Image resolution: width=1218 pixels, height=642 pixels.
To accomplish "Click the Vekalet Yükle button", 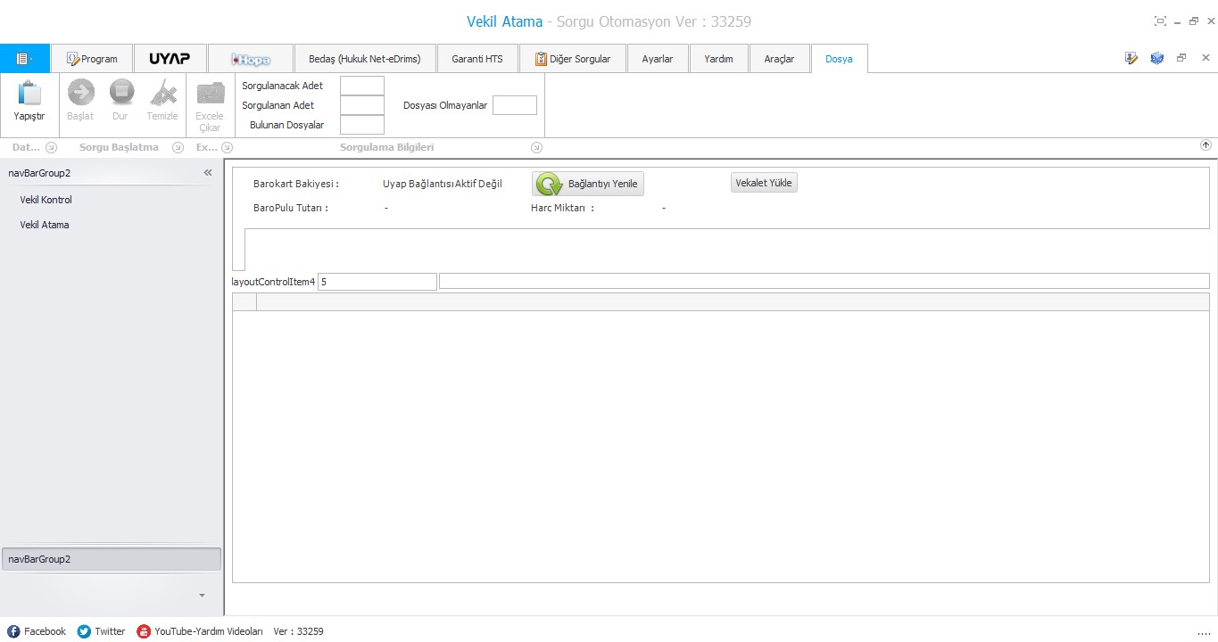I will click(764, 183).
